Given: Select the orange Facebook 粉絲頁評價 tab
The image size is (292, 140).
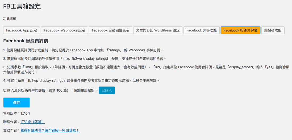Looking at the screenshot, I should pos(240,30).
